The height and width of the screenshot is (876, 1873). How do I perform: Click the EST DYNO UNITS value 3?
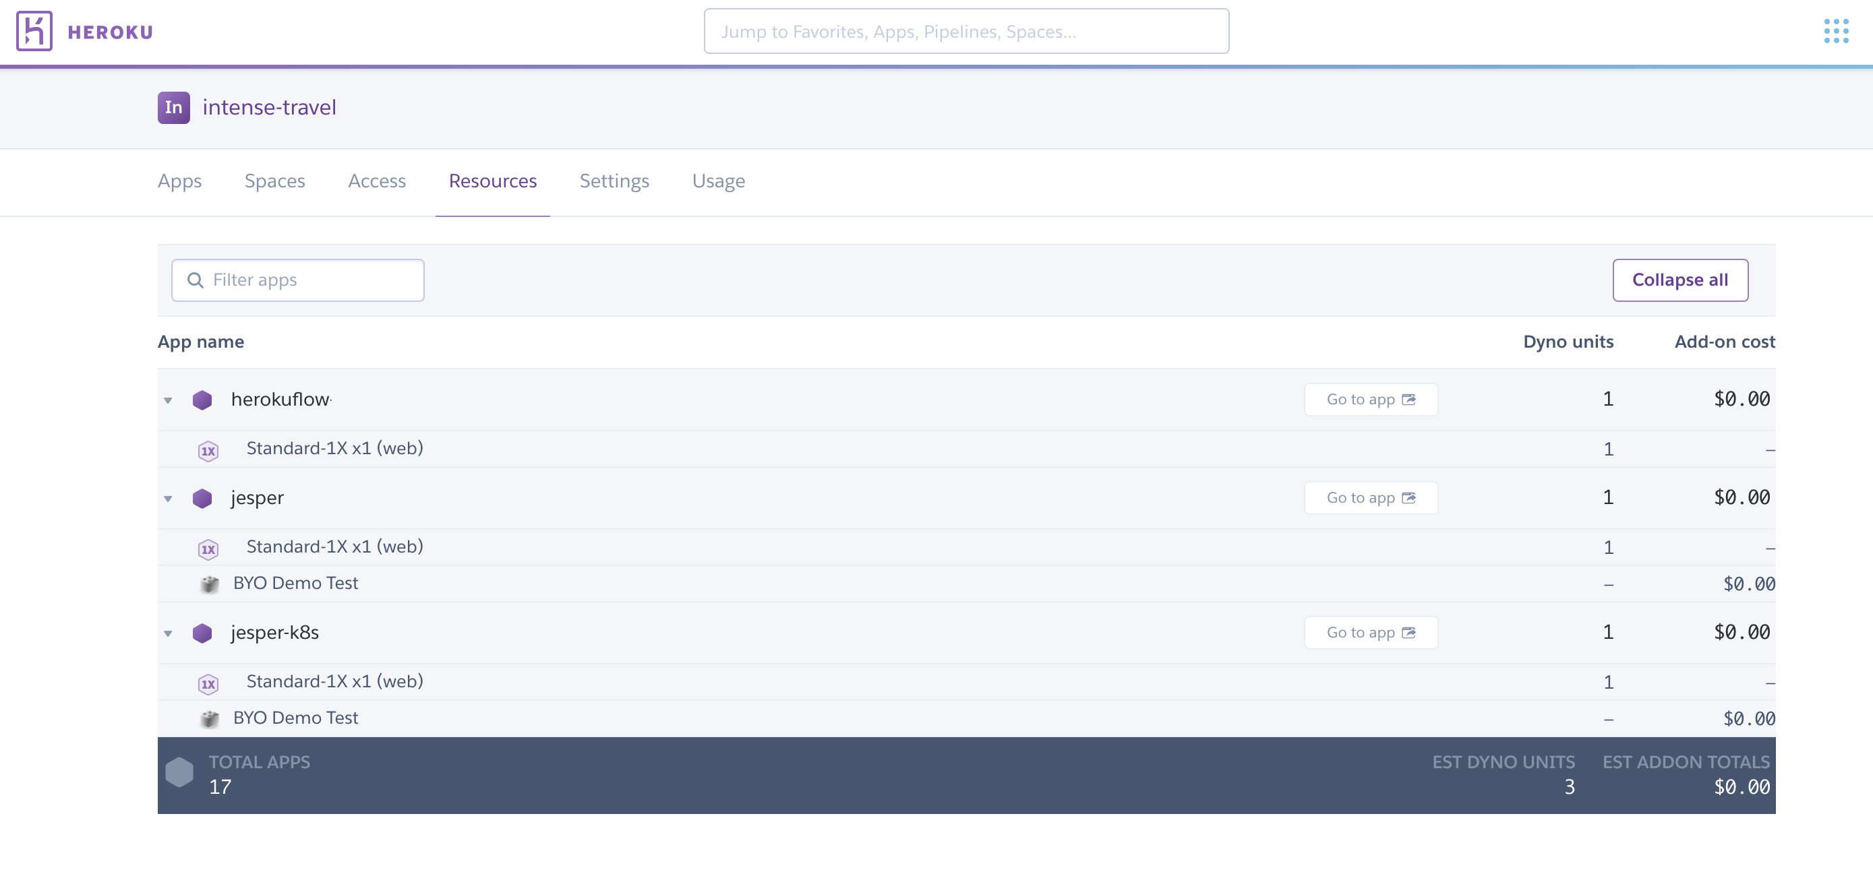point(1570,786)
